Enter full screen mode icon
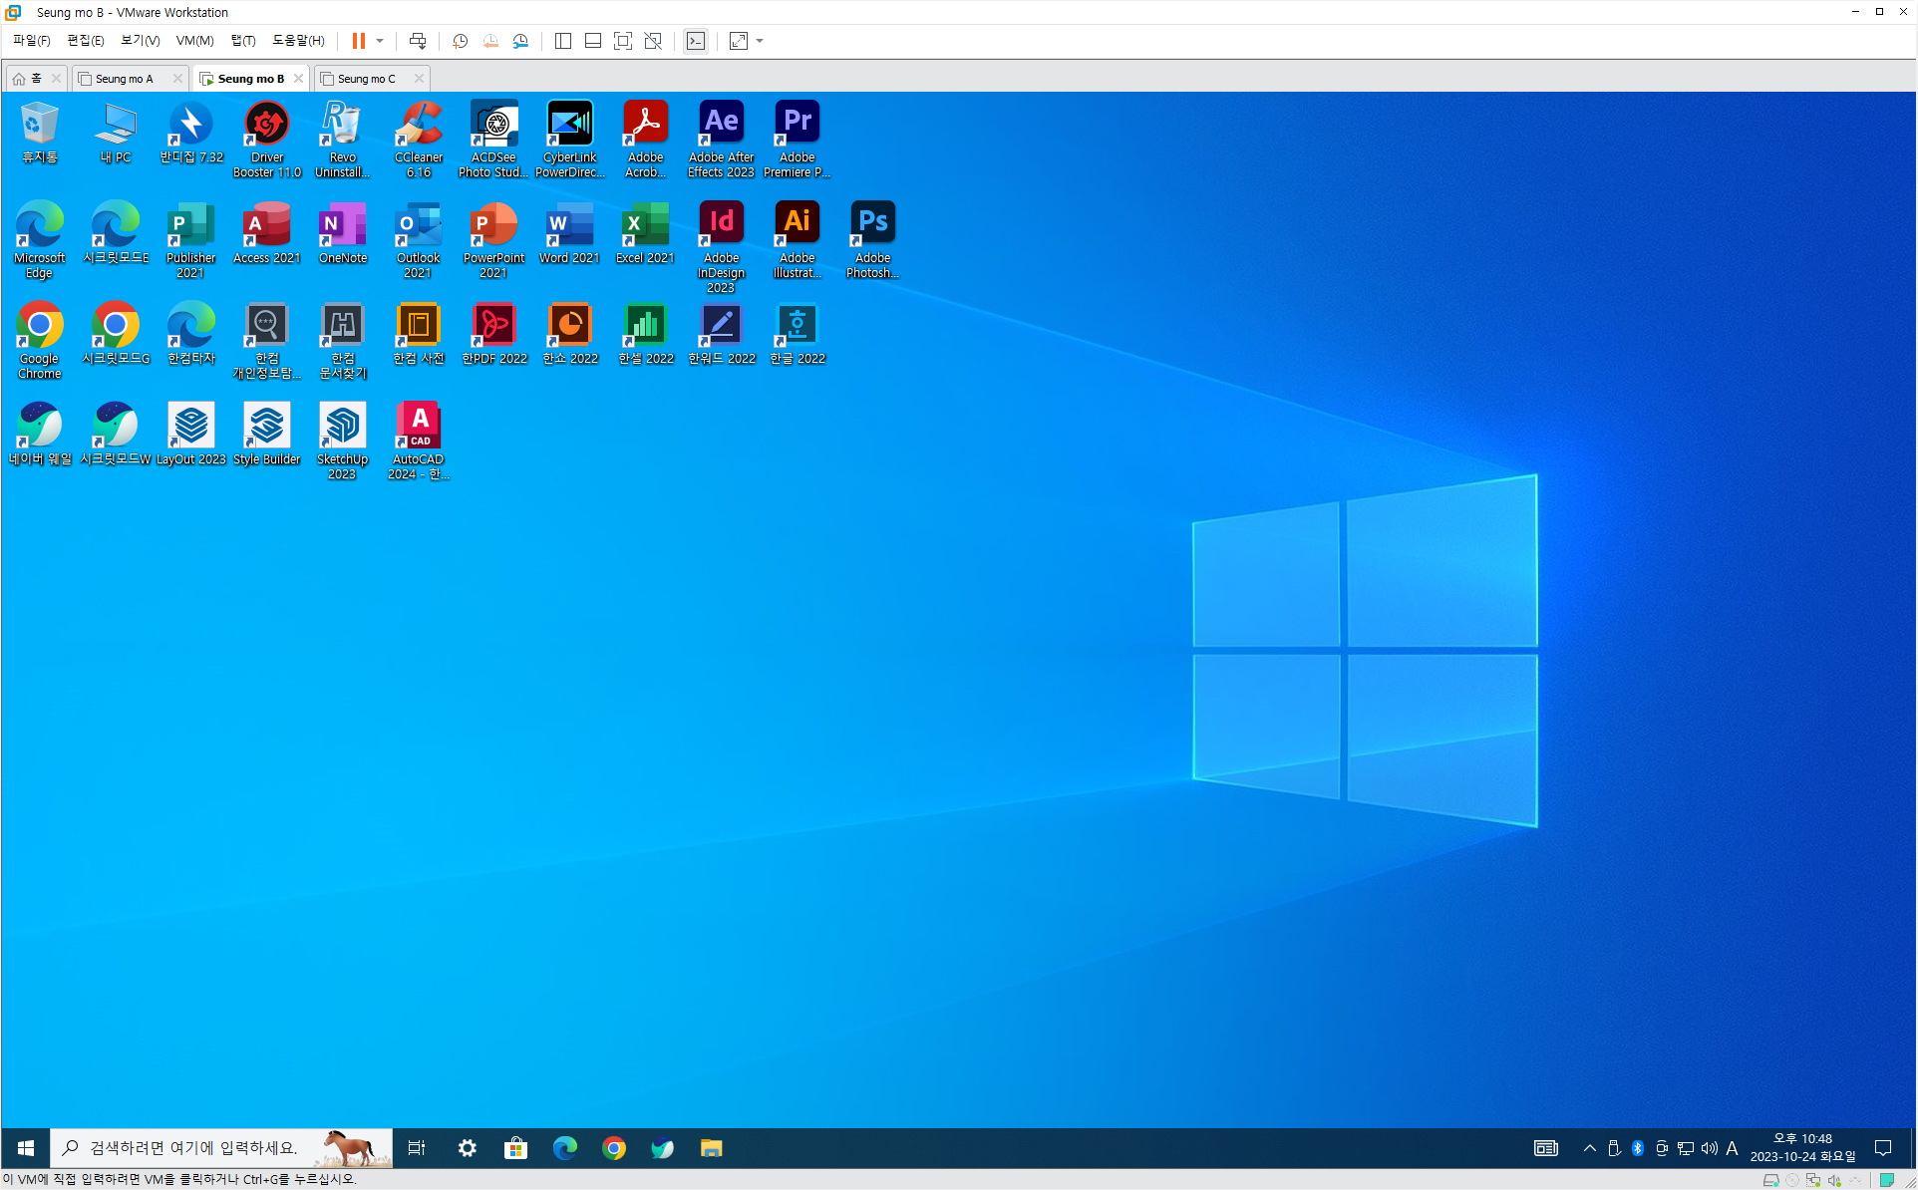1918x1190 pixels. pyautogui.click(x=623, y=41)
